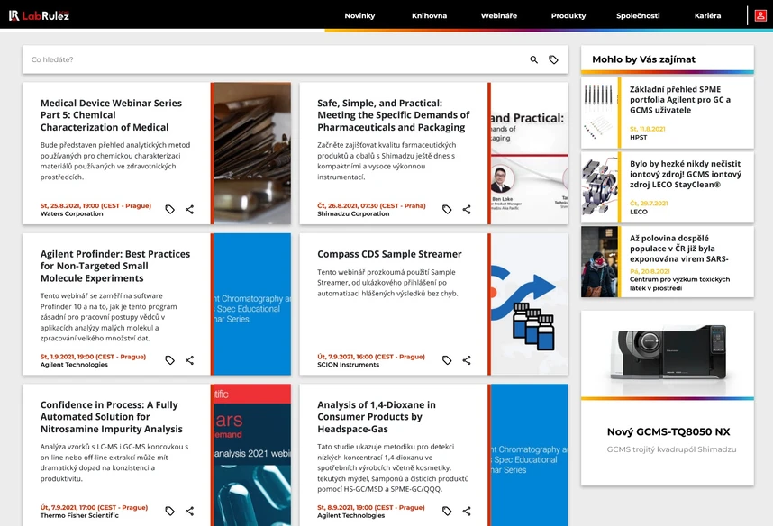Click 'Agilent Technologies' under 1,4-Dioxane card
Image resolution: width=773 pixels, height=526 pixels.
point(351,516)
